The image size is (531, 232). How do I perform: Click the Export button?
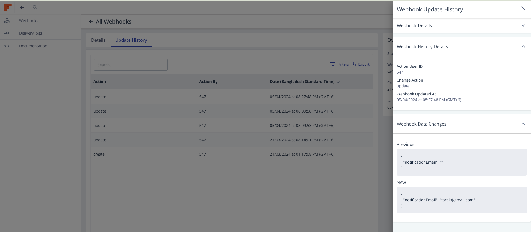[361, 64]
